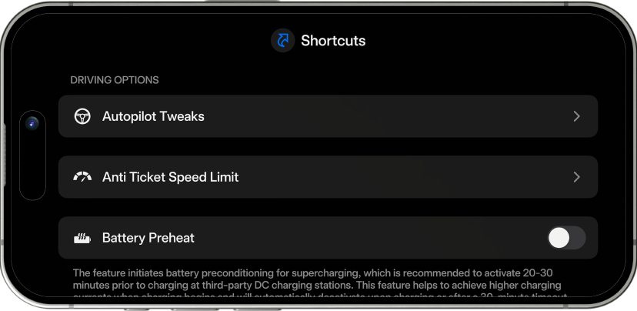The width and height of the screenshot is (637, 311).
Task: Click the battery heating icon
Action: click(x=82, y=238)
